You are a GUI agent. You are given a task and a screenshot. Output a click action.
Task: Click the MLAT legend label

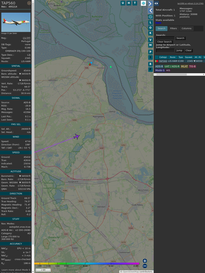[x=184, y=67]
